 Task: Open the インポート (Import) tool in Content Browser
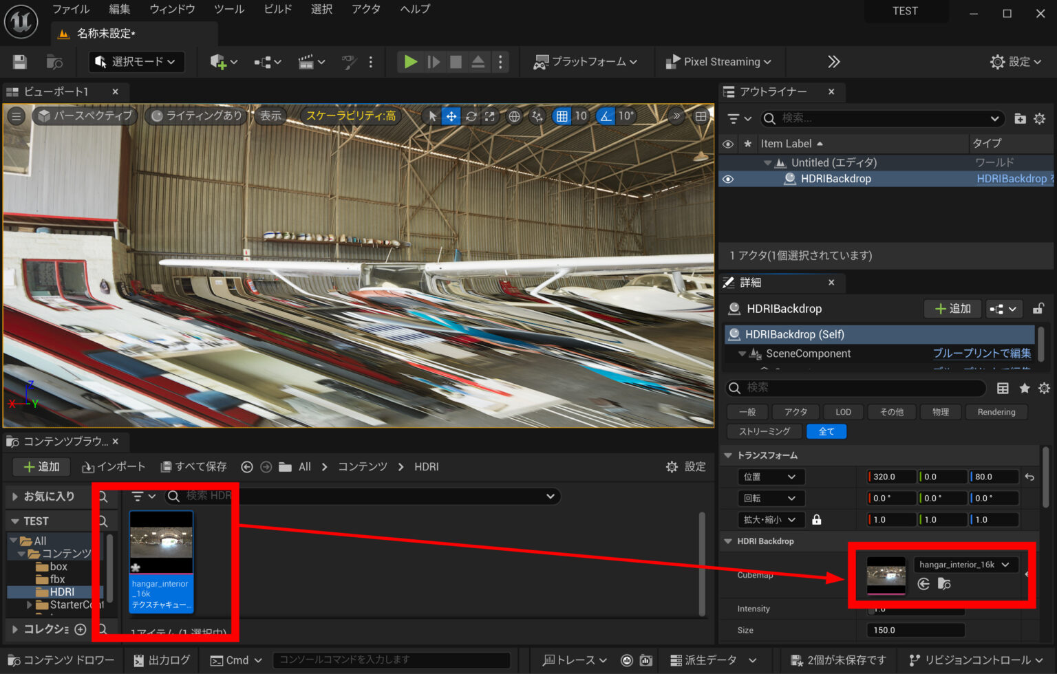[114, 466]
